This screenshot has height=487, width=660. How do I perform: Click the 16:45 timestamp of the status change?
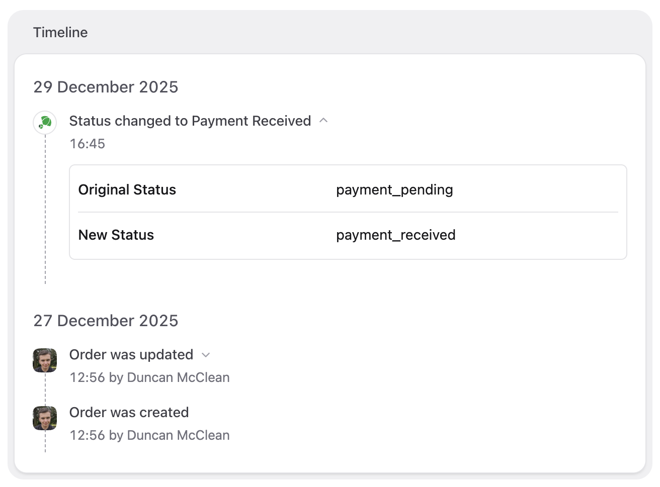click(x=88, y=144)
